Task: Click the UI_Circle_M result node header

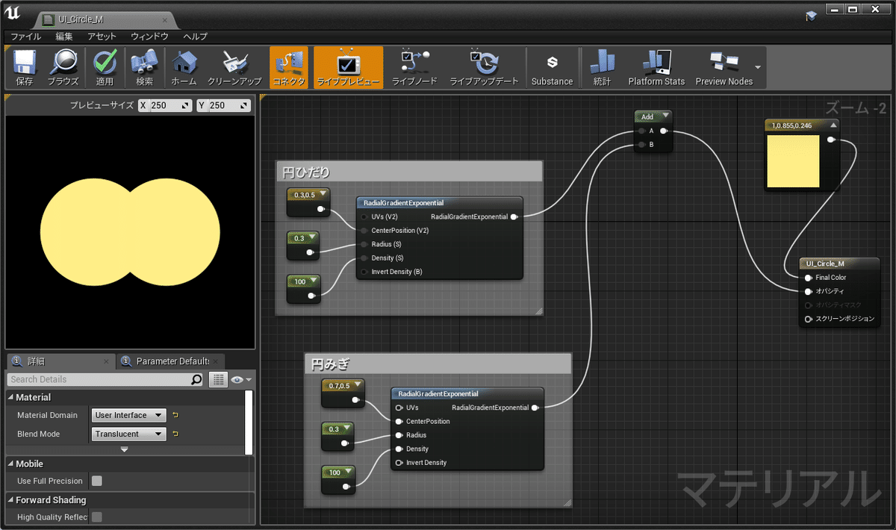Action: click(x=839, y=264)
